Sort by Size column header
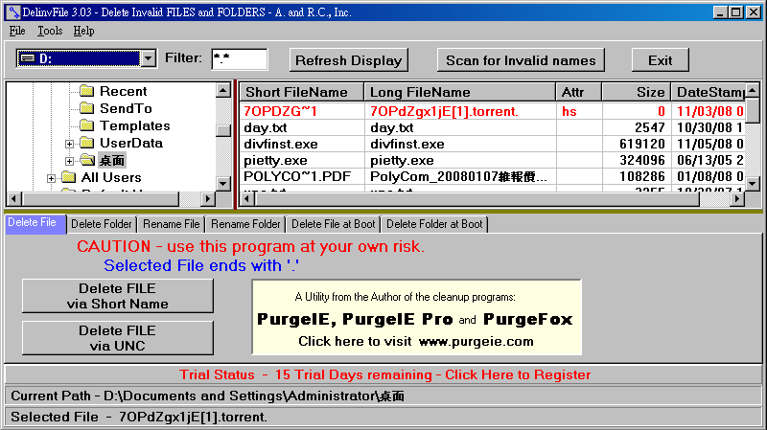The width and height of the screenshot is (767, 430). pos(636,92)
